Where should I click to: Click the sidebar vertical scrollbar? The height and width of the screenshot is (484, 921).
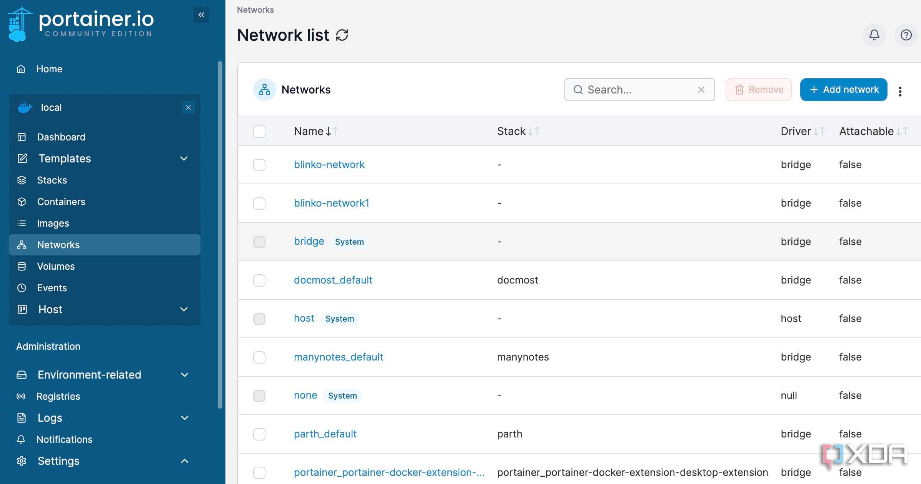click(220, 235)
